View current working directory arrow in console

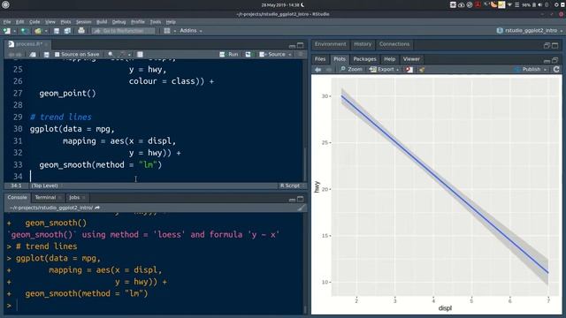pyautogui.click(x=97, y=208)
